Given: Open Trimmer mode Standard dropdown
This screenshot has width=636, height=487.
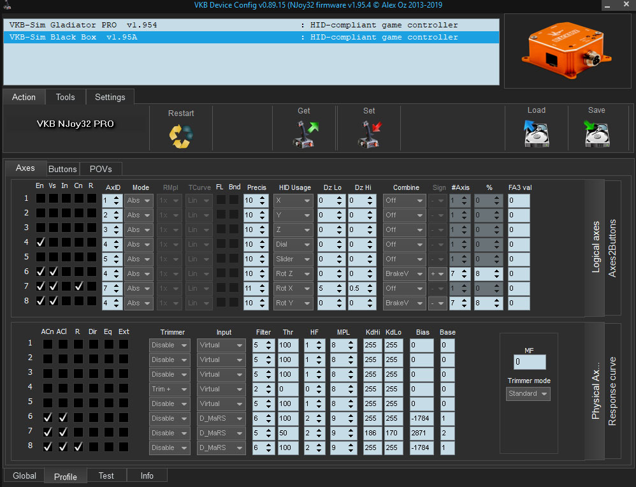Looking at the screenshot, I should (528, 394).
